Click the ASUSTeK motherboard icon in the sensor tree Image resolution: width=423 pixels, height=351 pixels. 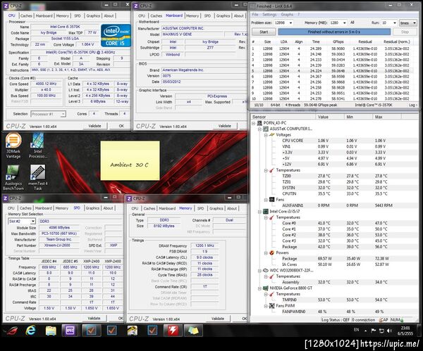coord(266,129)
